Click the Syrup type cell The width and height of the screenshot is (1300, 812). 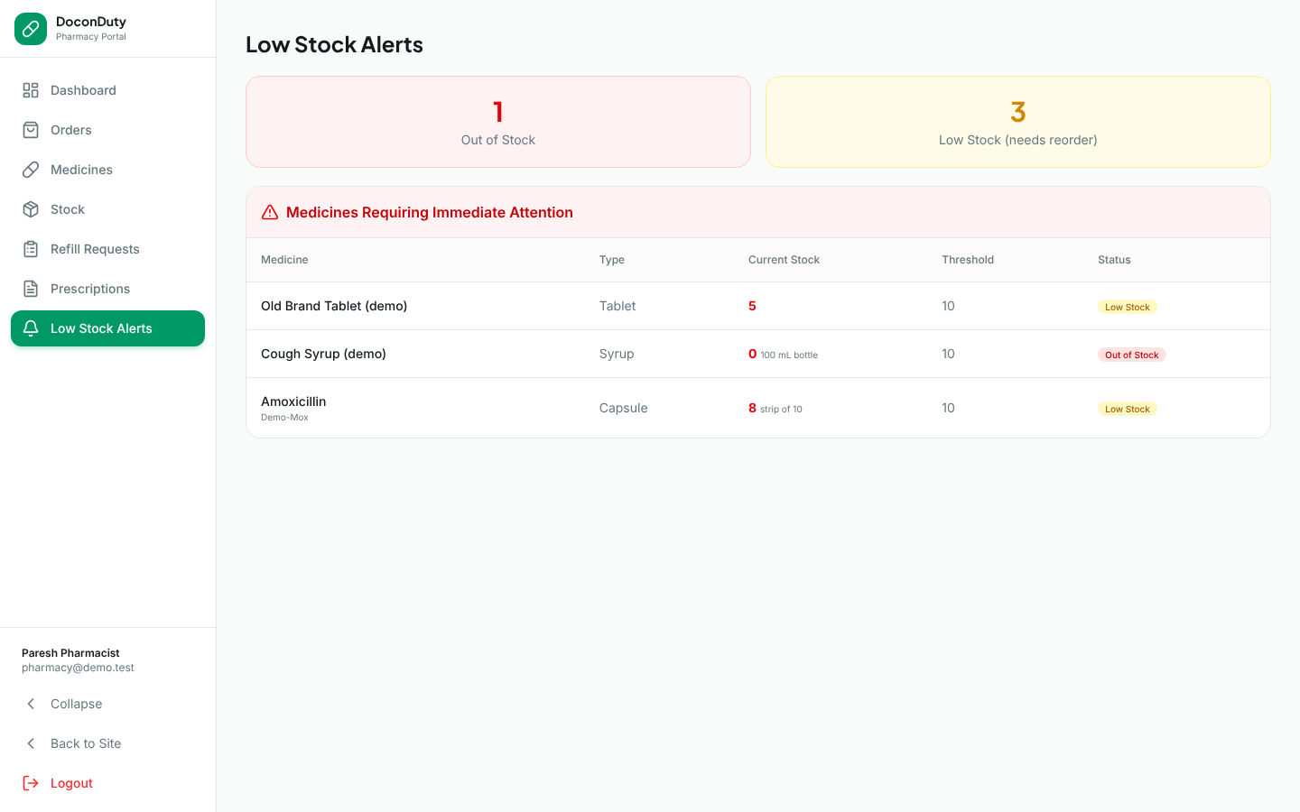pos(617,354)
